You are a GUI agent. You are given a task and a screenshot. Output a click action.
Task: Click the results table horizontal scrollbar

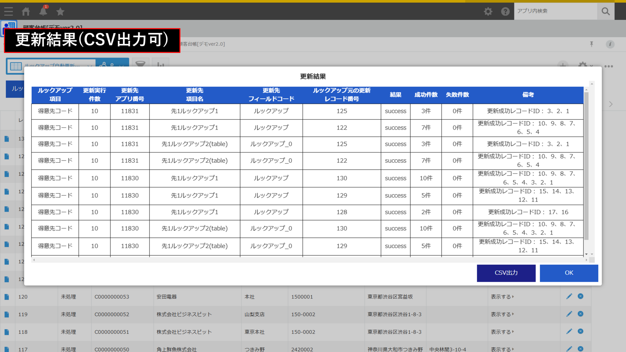click(310, 260)
